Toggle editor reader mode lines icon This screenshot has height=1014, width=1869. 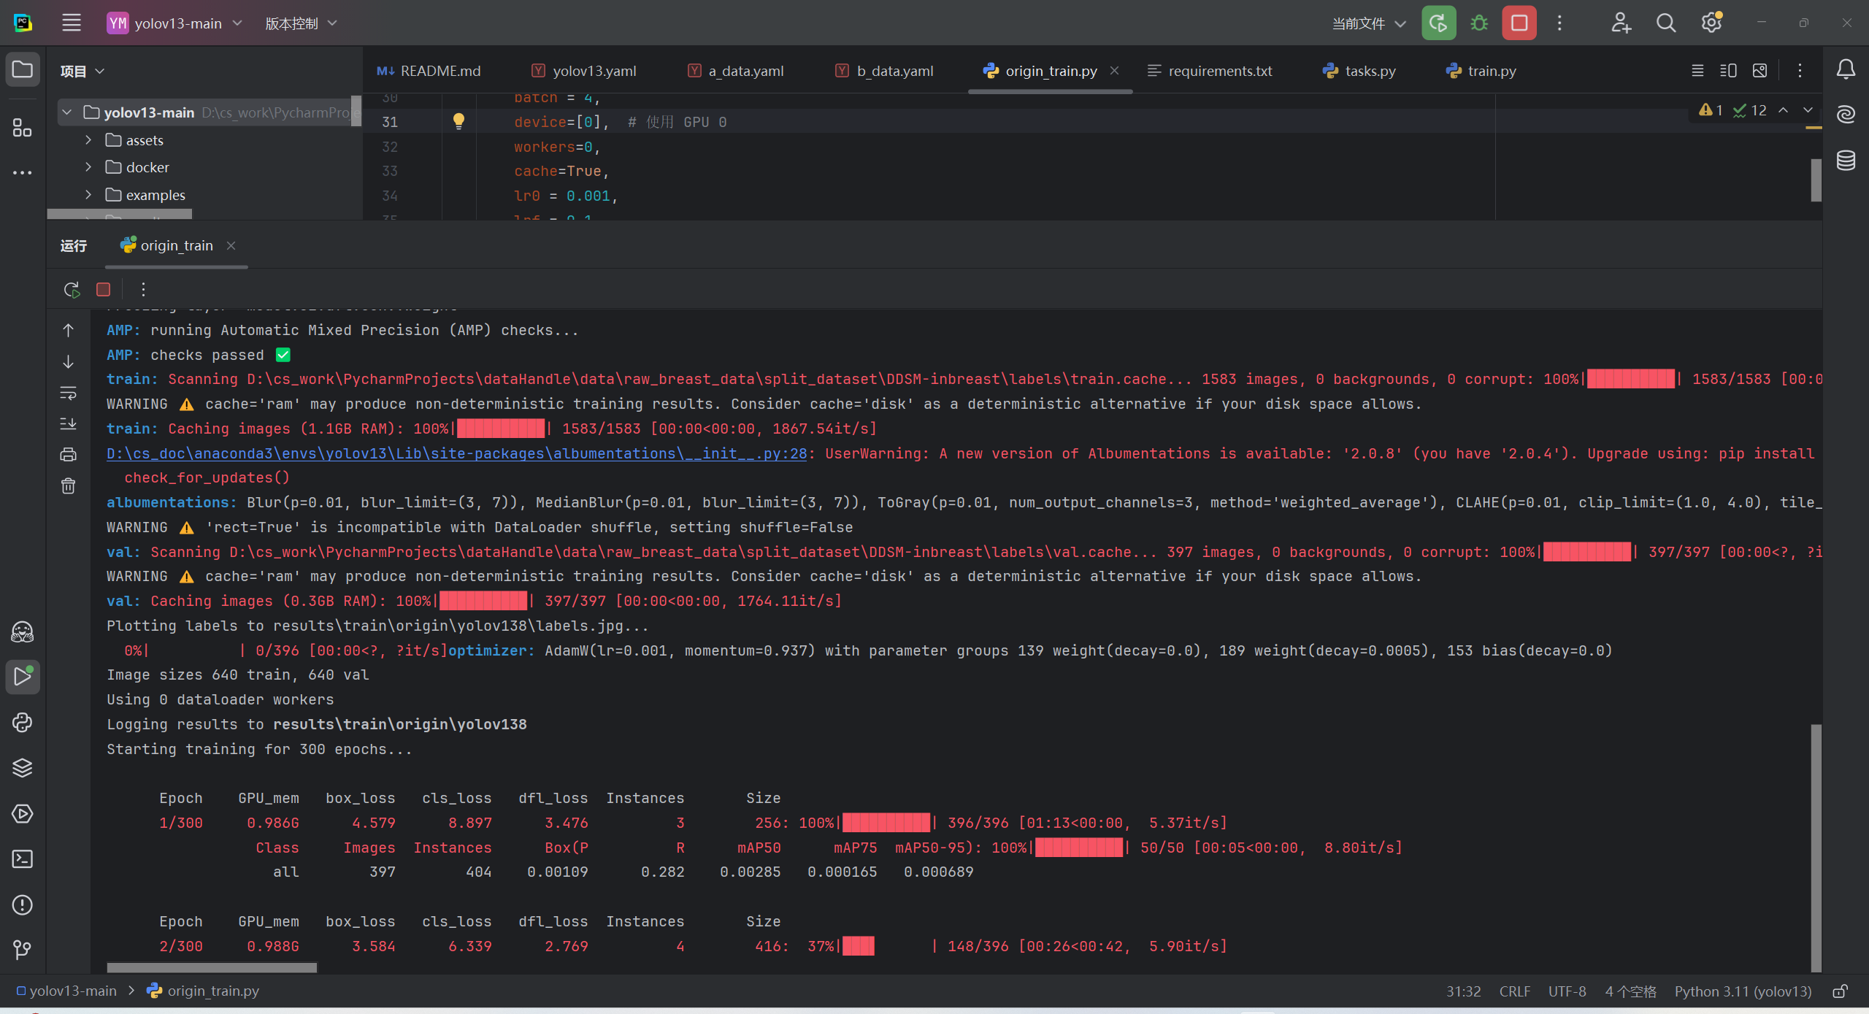coord(1697,70)
